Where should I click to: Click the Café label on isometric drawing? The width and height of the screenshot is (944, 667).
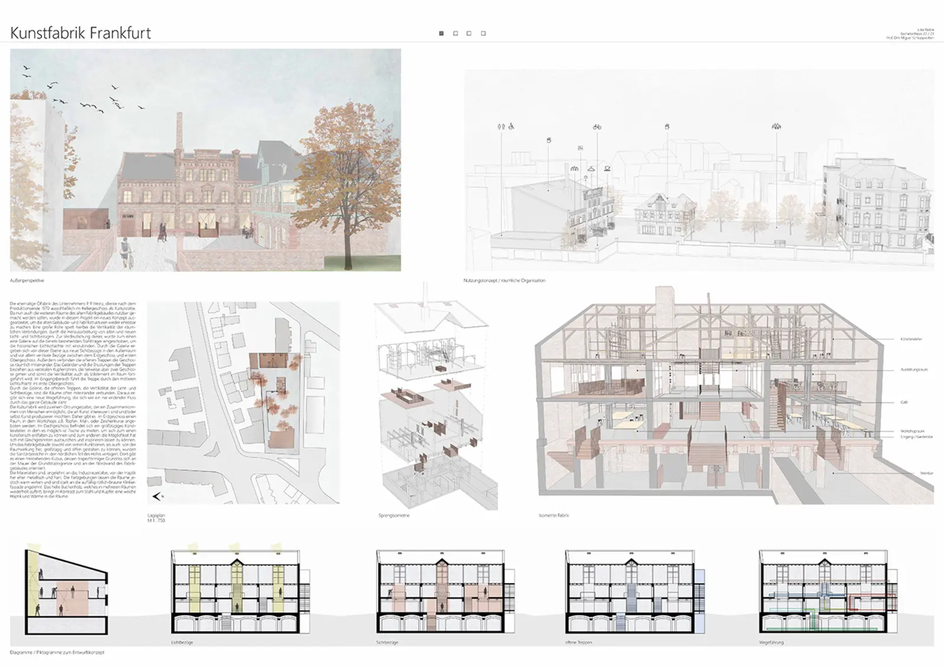click(x=904, y=402)
